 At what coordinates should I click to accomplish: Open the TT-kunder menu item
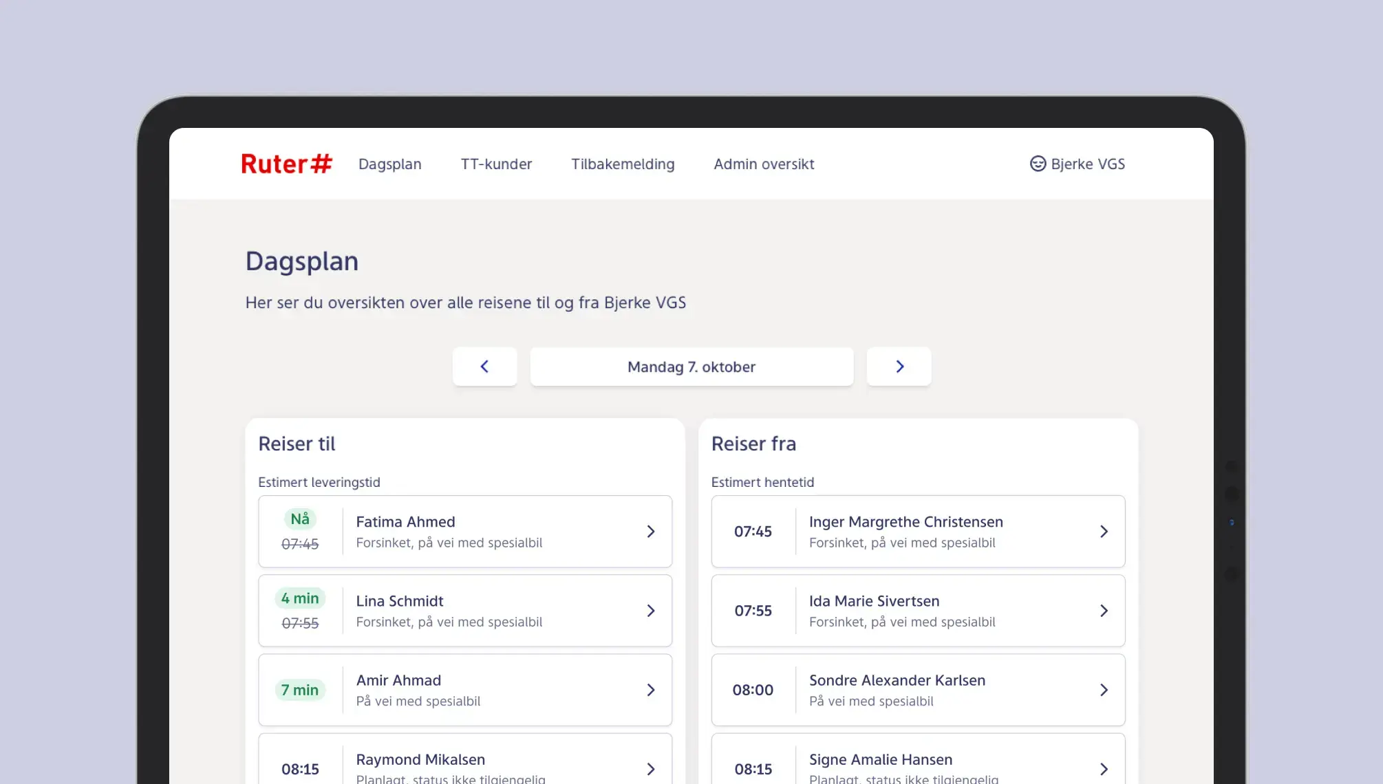pyautogui.click(x=496, y=164)
